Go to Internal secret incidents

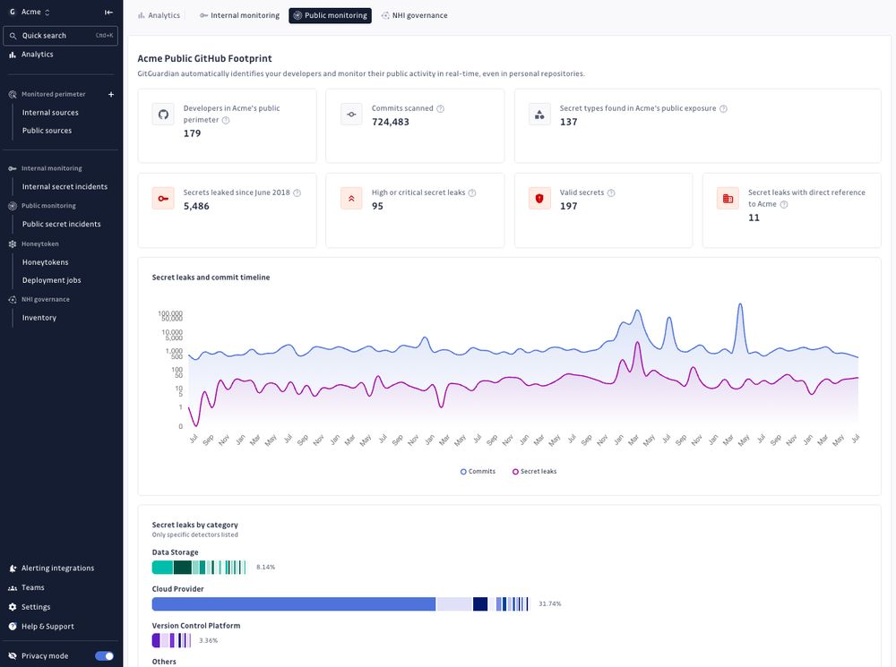[65, 187]
